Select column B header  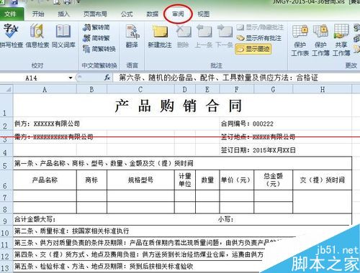[x=91, y=89]
